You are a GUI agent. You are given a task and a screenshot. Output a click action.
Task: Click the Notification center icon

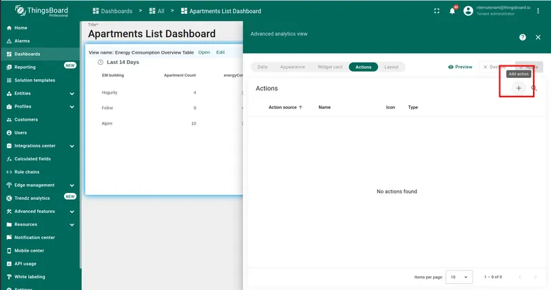(x=9, y=238)
